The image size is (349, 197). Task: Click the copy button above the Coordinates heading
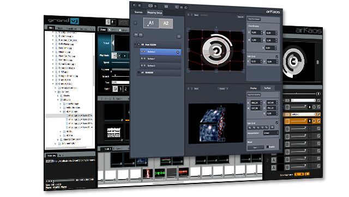pyautogui.click(x=254, y=20)
